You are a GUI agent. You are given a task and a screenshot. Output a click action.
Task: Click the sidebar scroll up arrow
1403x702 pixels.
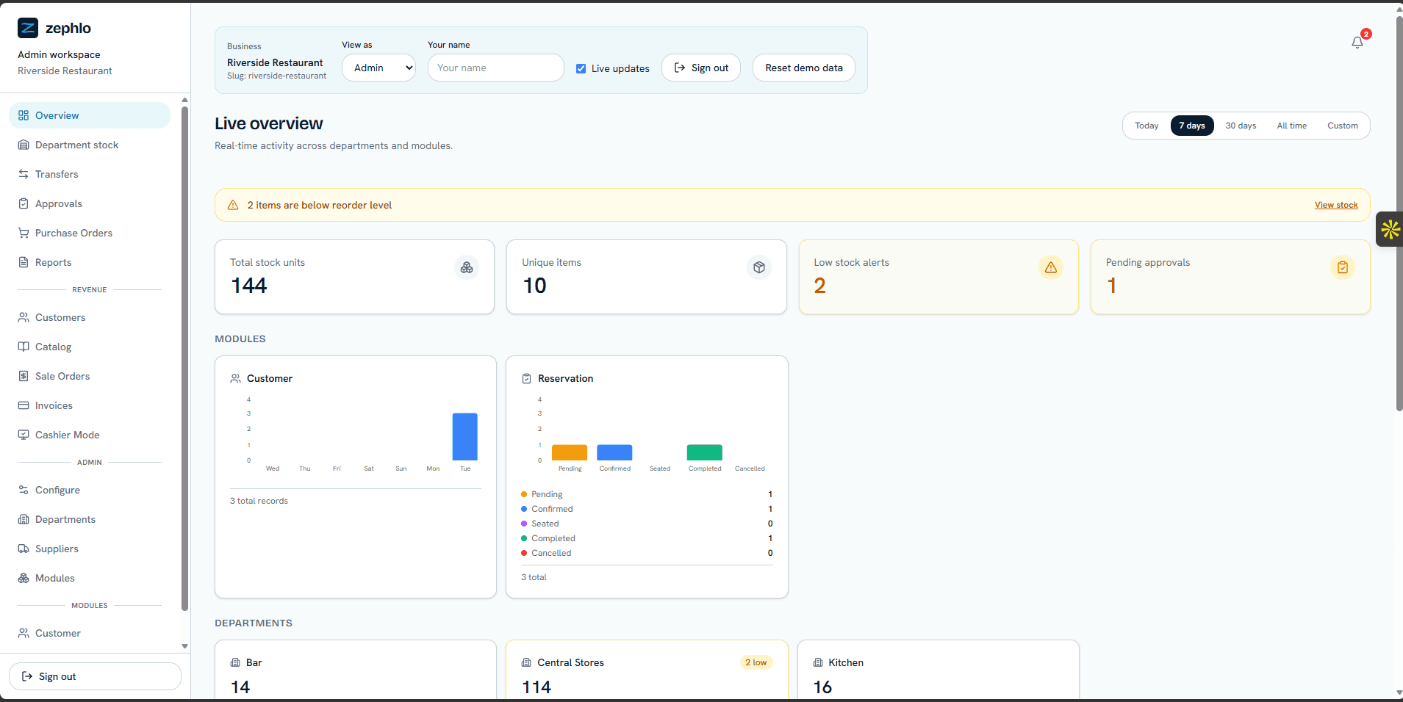tap(184, 99)
